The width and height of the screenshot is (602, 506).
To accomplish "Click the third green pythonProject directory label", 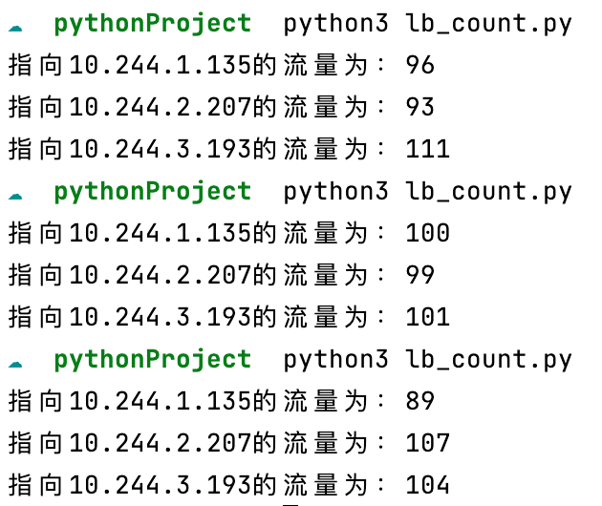I will click(153, 360).
